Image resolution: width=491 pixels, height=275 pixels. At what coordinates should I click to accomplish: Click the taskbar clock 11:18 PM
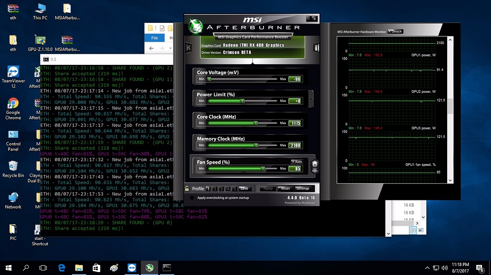click(x=461, y=268)
